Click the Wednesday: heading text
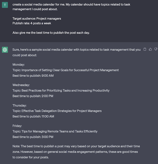Viewport: 158px width, 164px height. [x=21, y=85]
